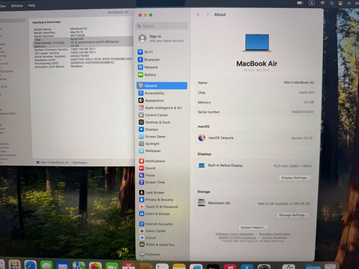359x269 pixels.
Task: Open Bluetooth settings in the sidebar
Action: pyautogui.click(x=149, y=60)
